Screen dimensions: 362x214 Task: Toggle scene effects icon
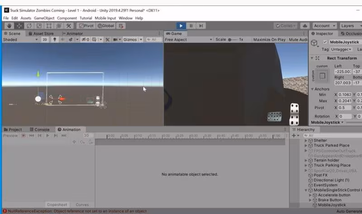71,39
